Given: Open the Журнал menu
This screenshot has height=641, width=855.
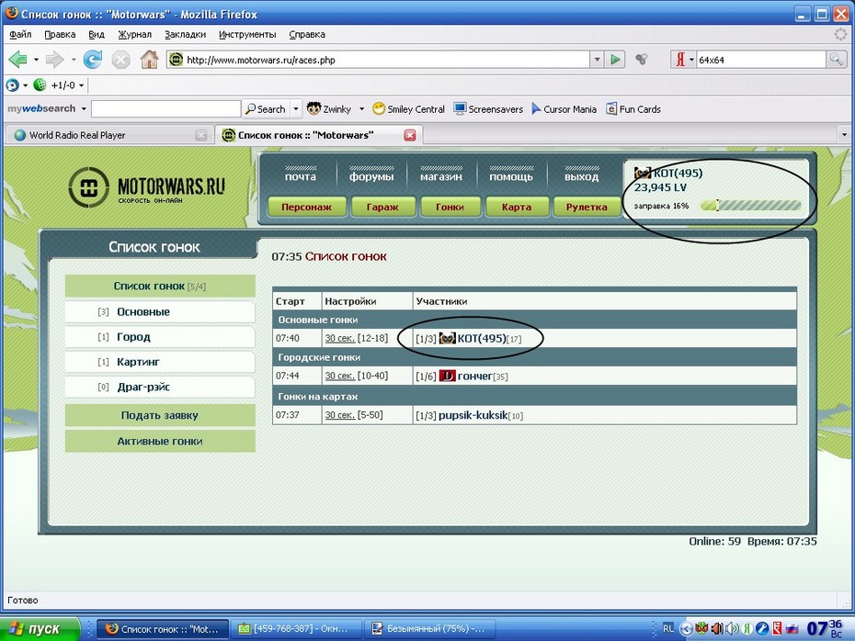Looking at the screenshot, I should 134,34.
